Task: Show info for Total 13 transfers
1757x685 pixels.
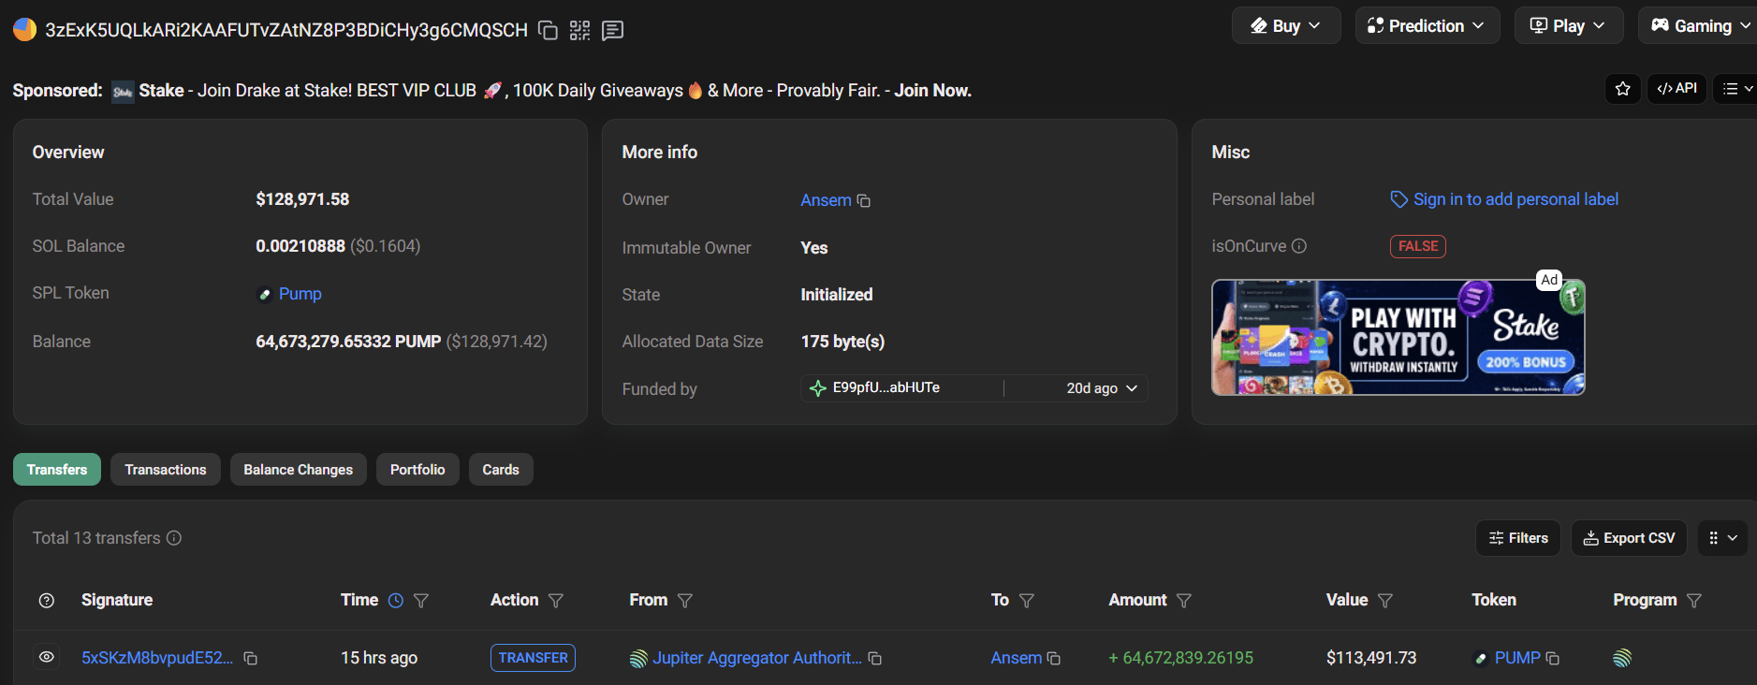Action: (x=174, y=538)
